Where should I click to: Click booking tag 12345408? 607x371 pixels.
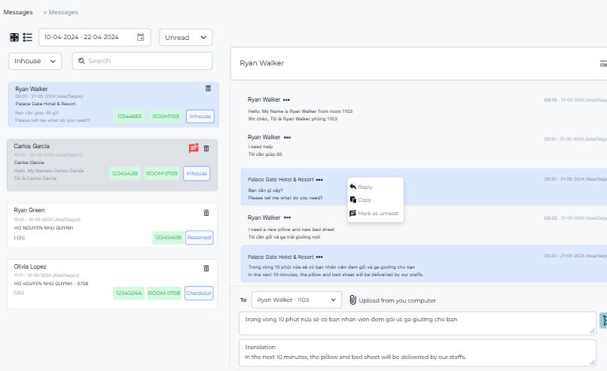click(168, 238)
